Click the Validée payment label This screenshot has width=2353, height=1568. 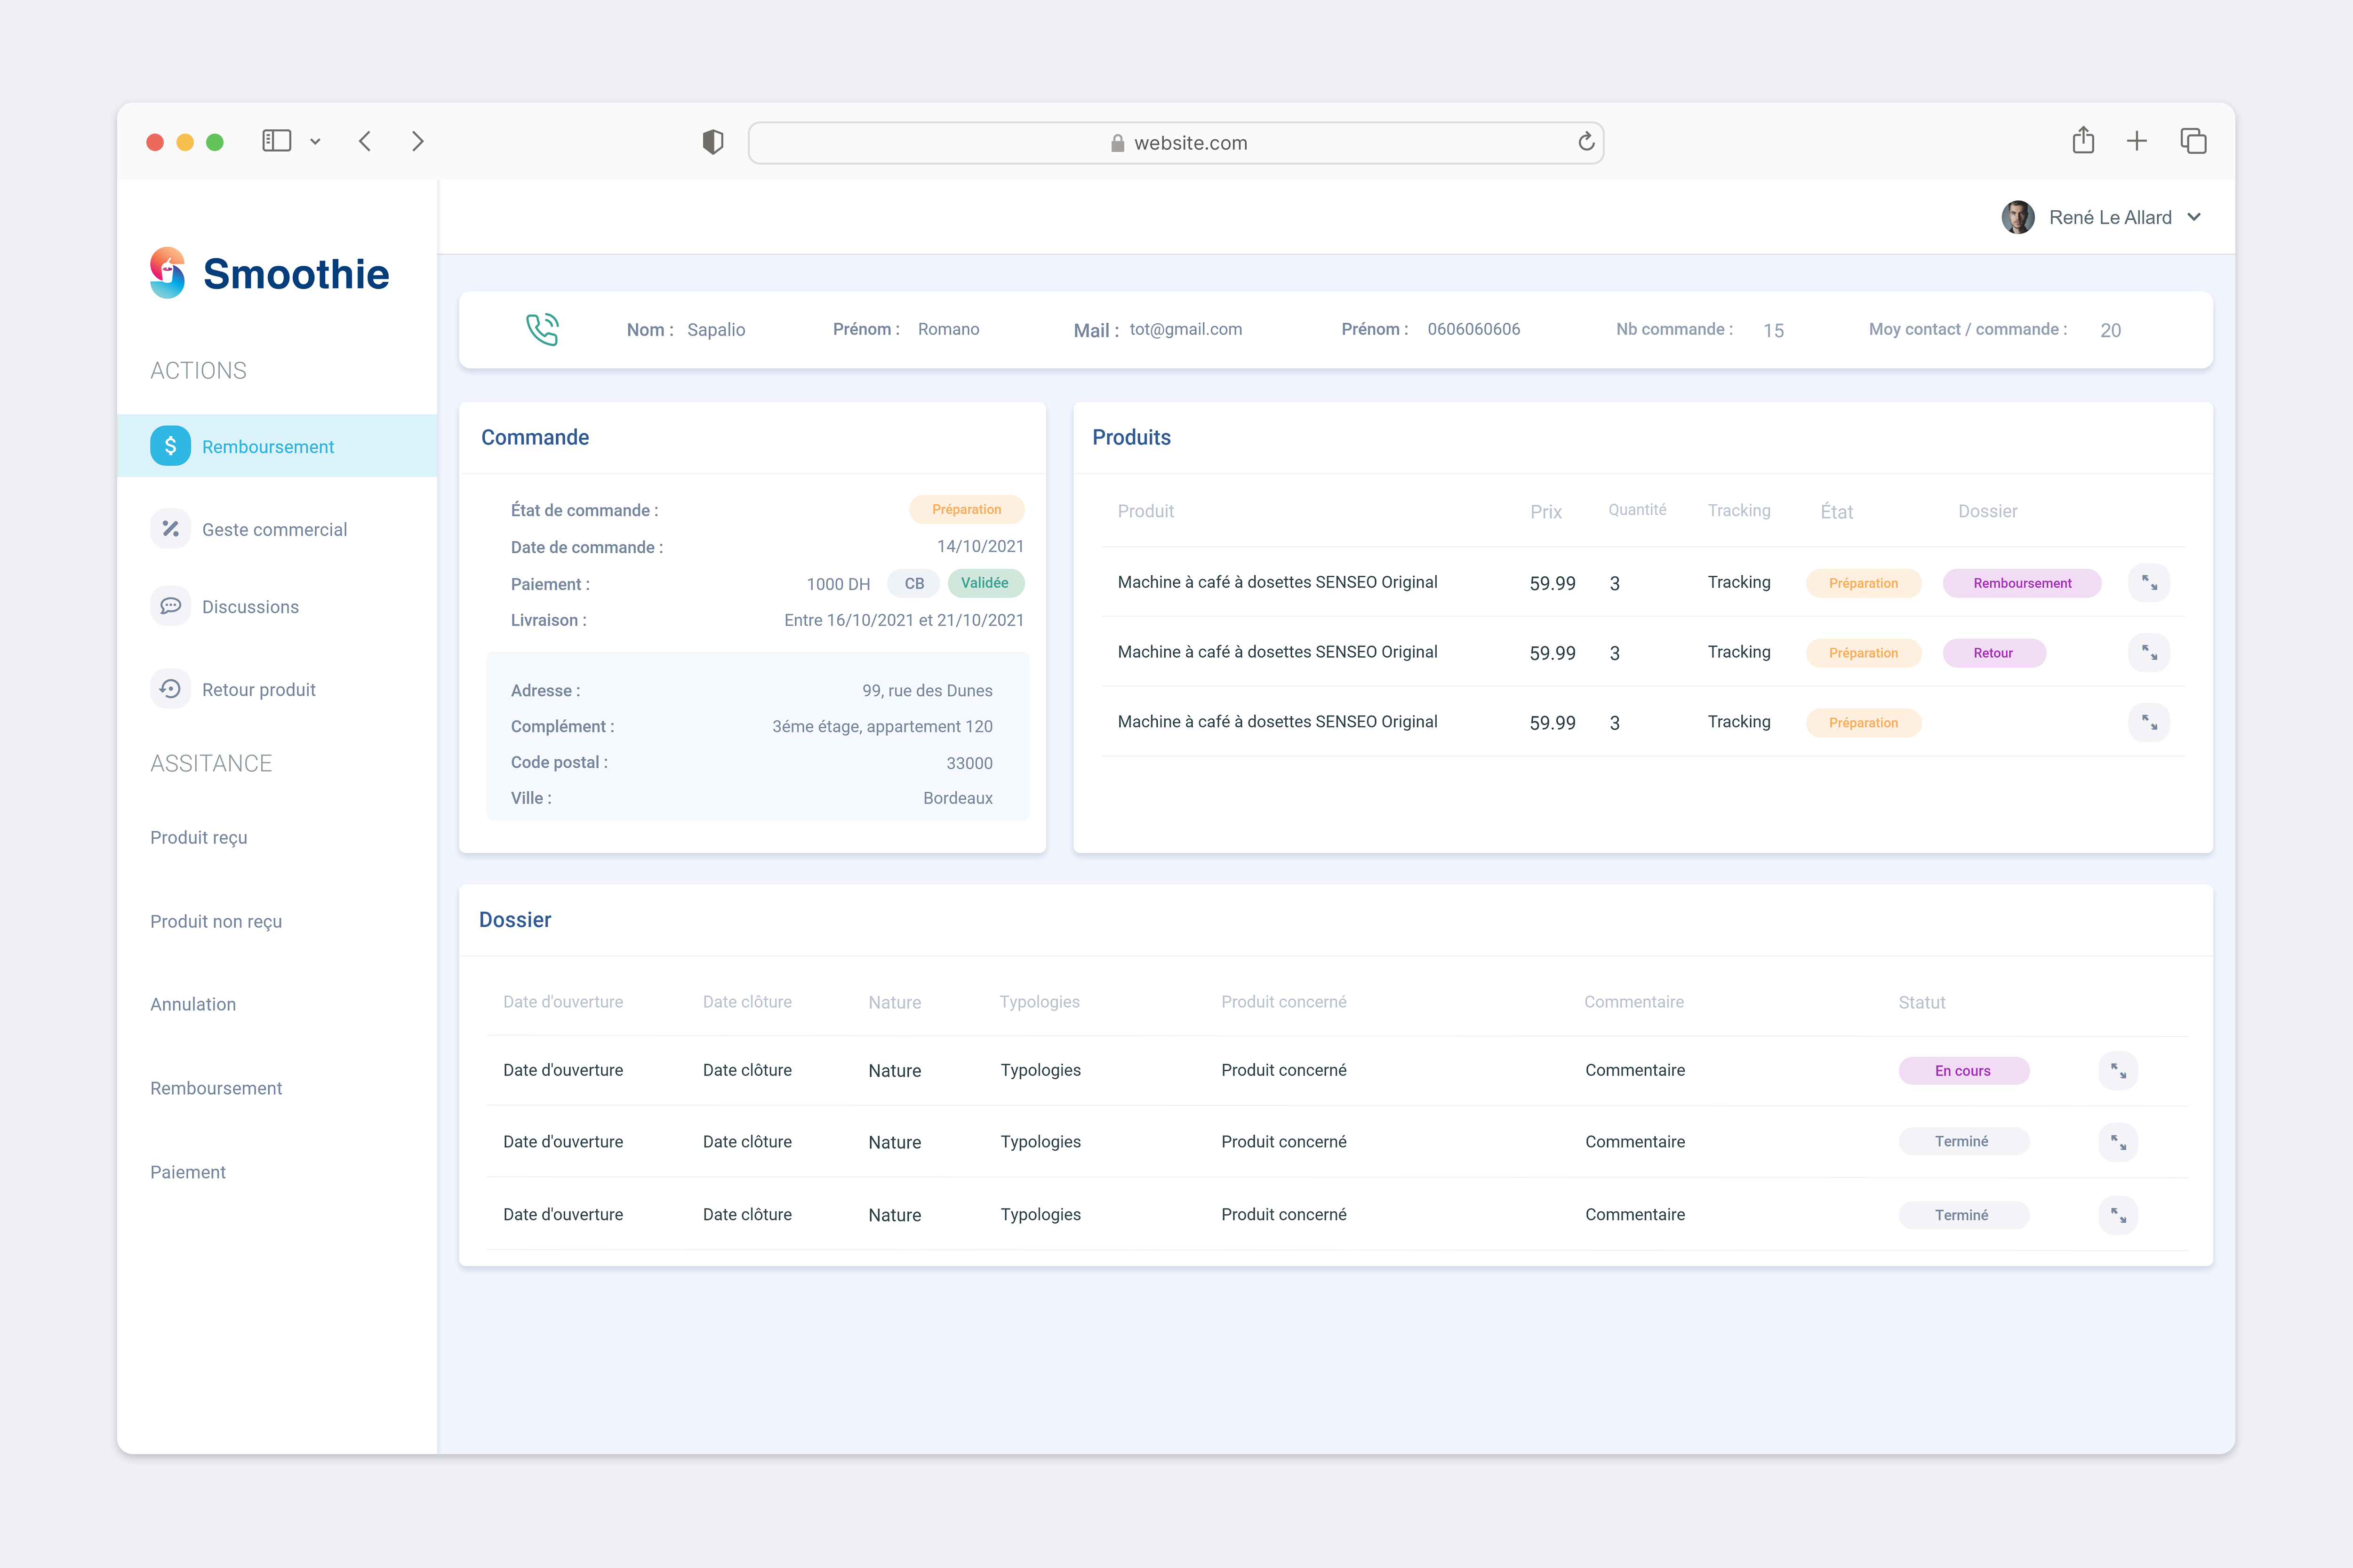[986, 583]
